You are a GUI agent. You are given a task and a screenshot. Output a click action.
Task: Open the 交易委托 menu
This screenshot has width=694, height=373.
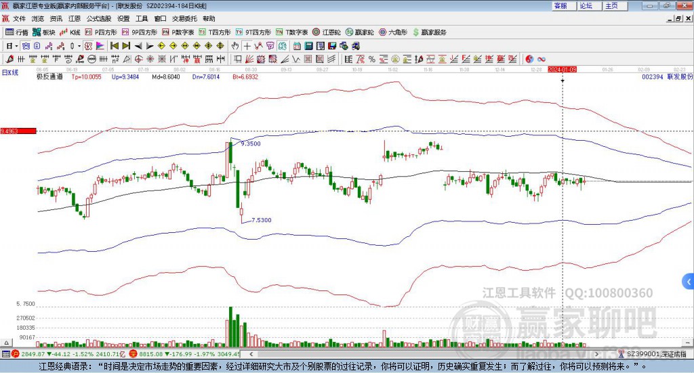click(184, 18)
